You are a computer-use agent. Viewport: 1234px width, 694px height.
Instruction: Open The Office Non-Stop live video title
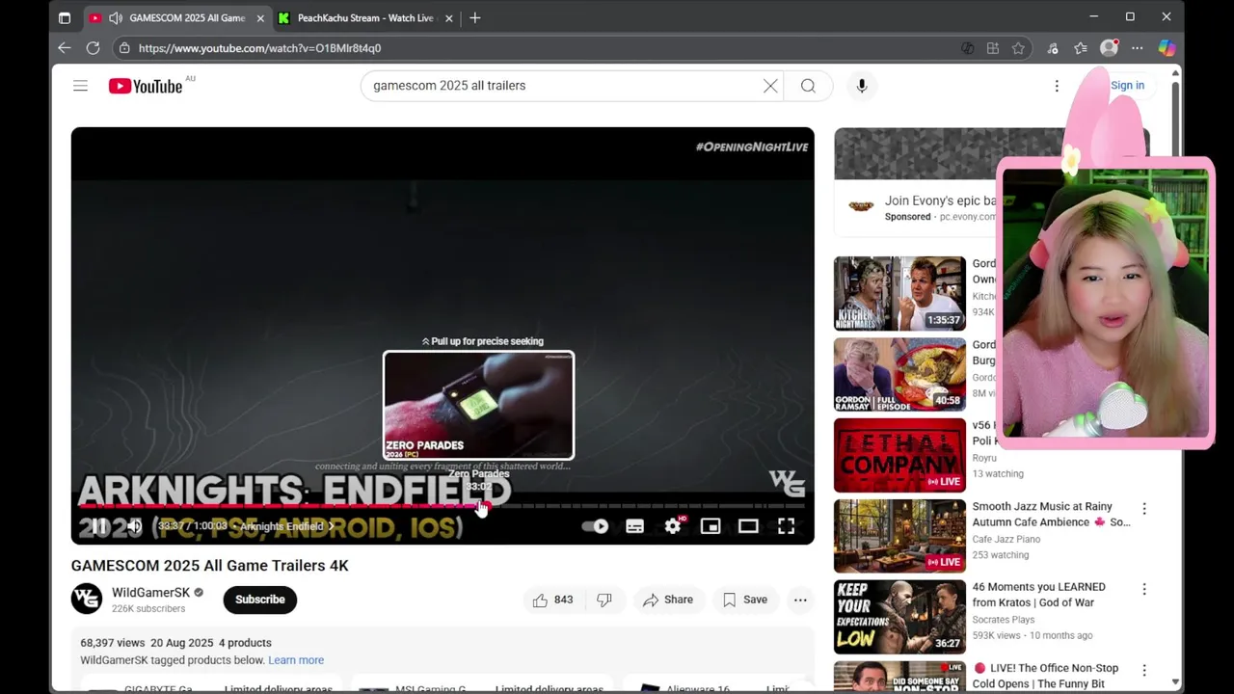pyautogui.click(x=1046, y=676)
